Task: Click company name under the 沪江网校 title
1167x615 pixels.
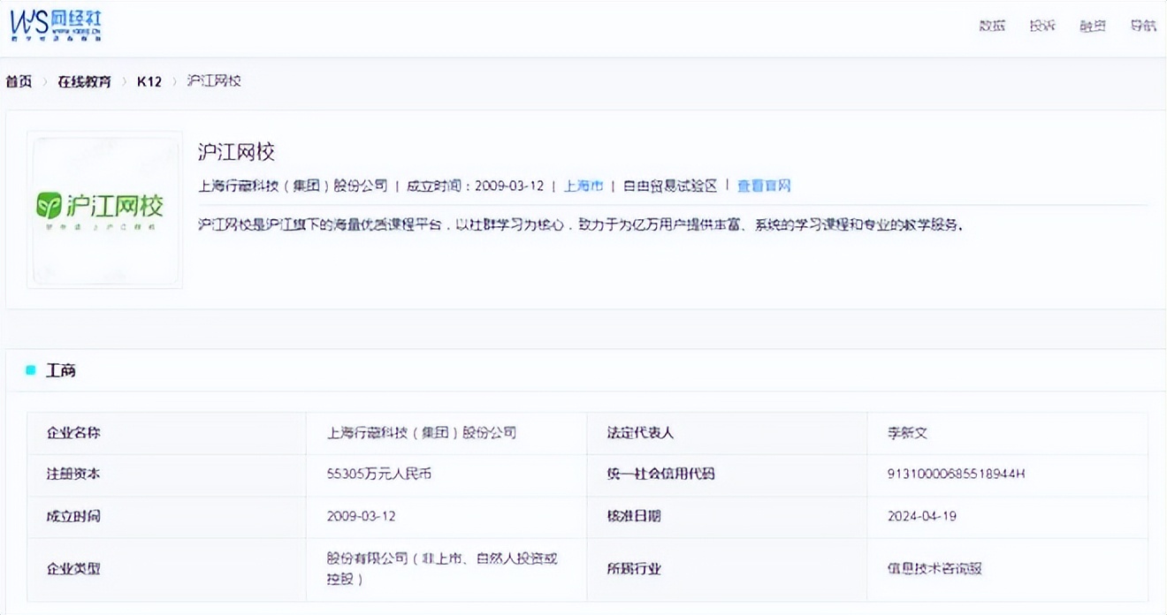Action: pyautogui.click(x=294, y=186)
